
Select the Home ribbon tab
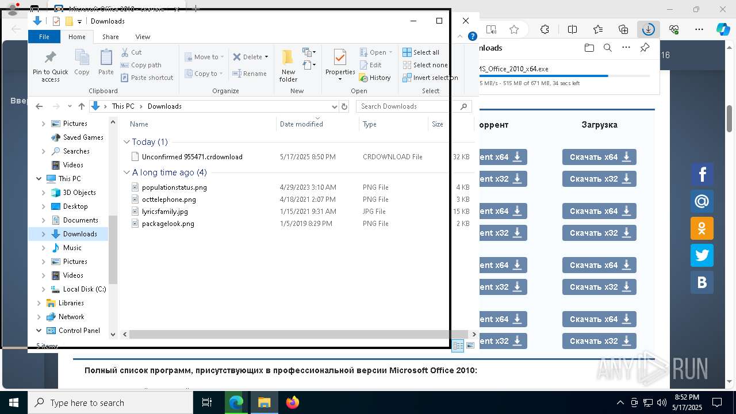pyautogui.click(x=76, y=37)
